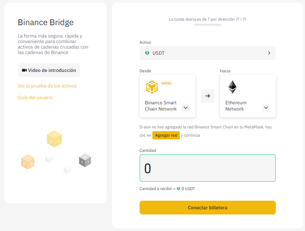Screen dimensions: 305x231
Task: Click the Binance Smart Chain cube logo
Action: coord(152,87)
